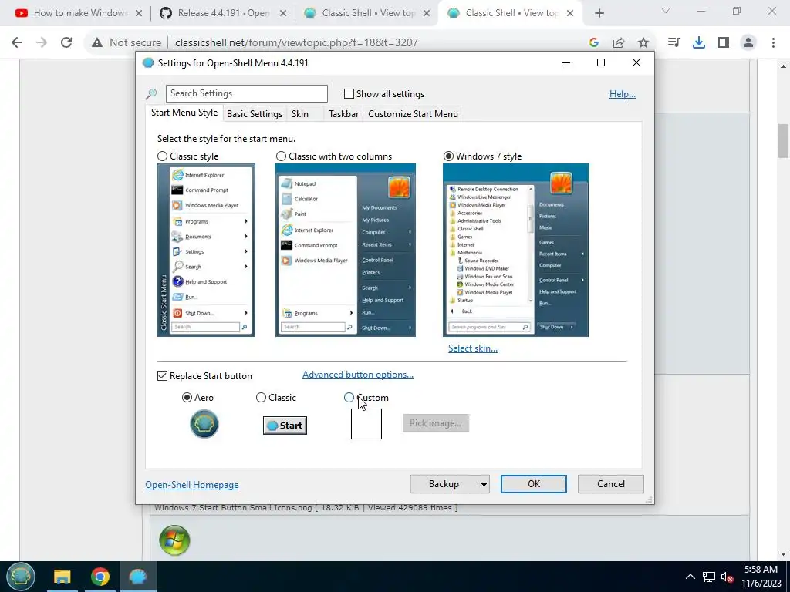Open Chrome profile avatar

pyautogui.click(x=748, y=42)
